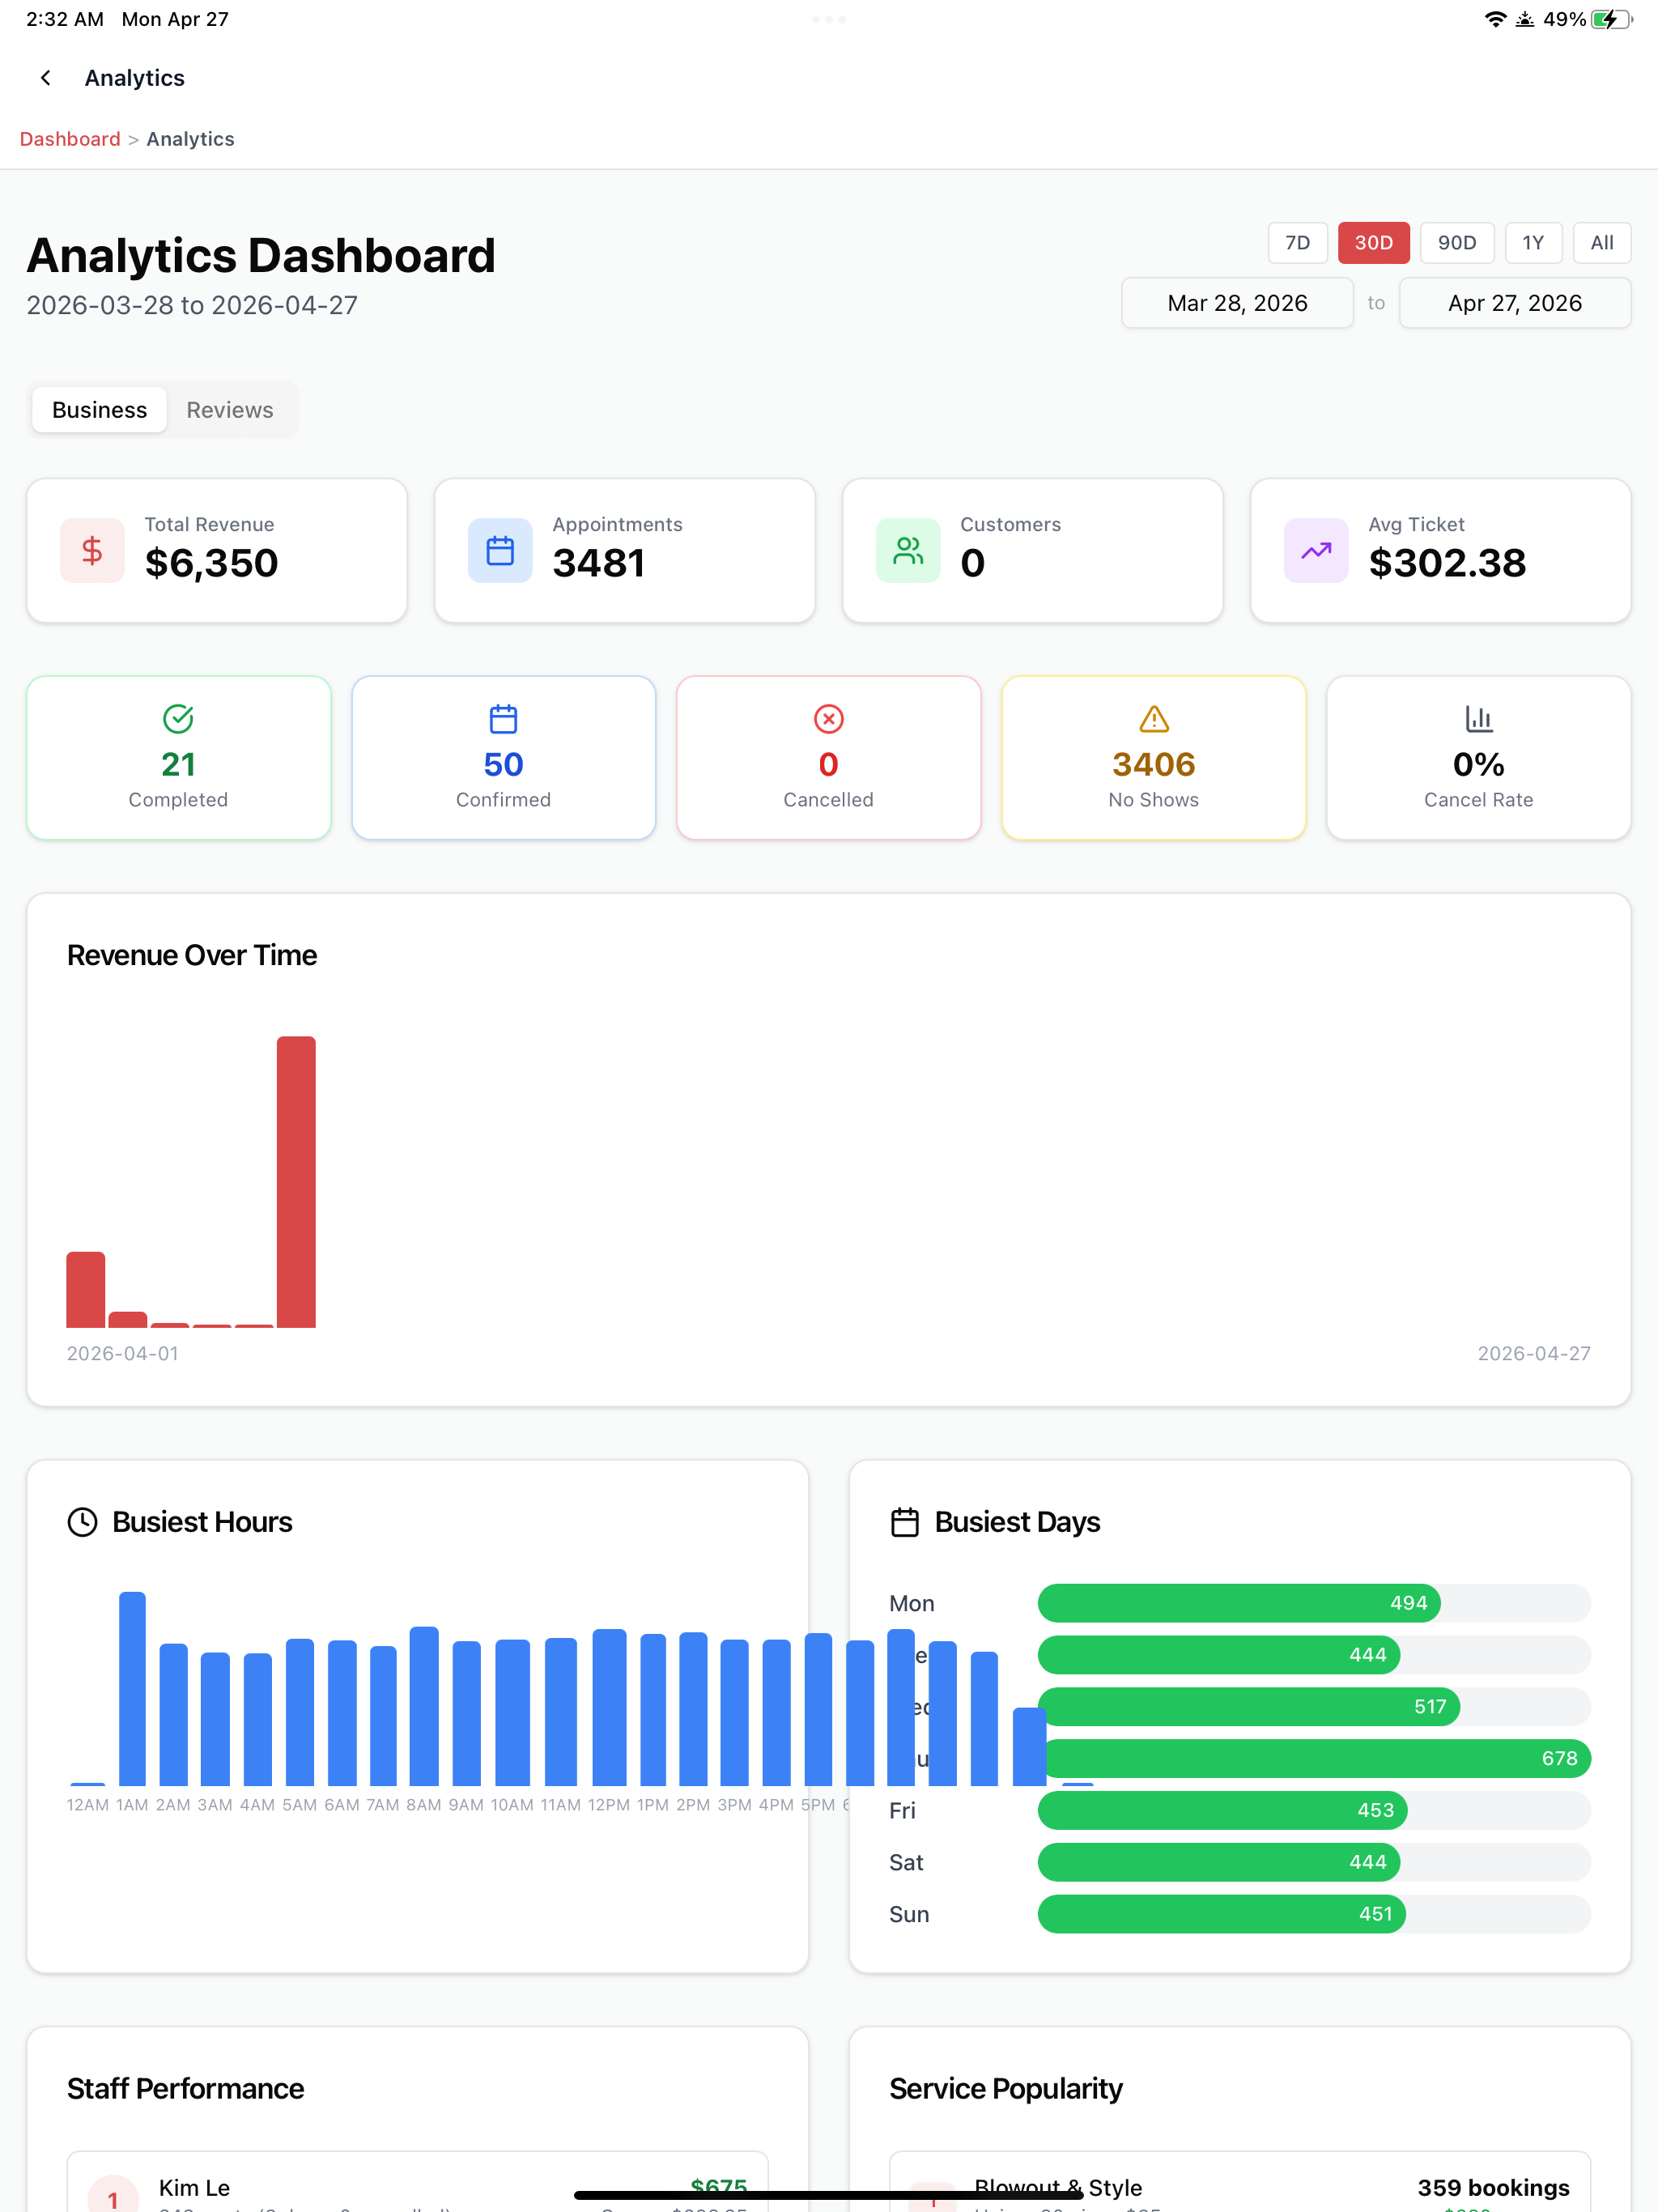Click the Avg Ticket trend arrow icon
1658x2212 pixels.
point(1316,550)
